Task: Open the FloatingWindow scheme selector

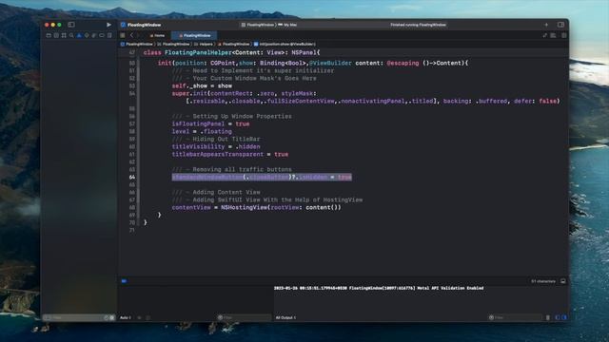Action: [x=258, y=25]
